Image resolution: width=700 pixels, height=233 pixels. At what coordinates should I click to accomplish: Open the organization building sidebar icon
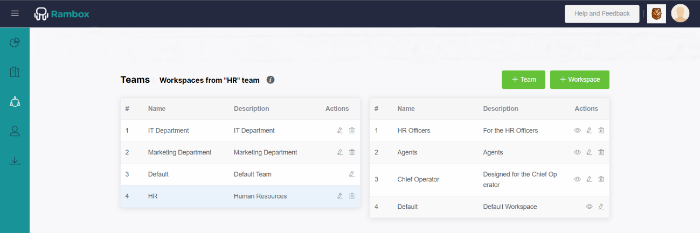(x=15, y=72)
